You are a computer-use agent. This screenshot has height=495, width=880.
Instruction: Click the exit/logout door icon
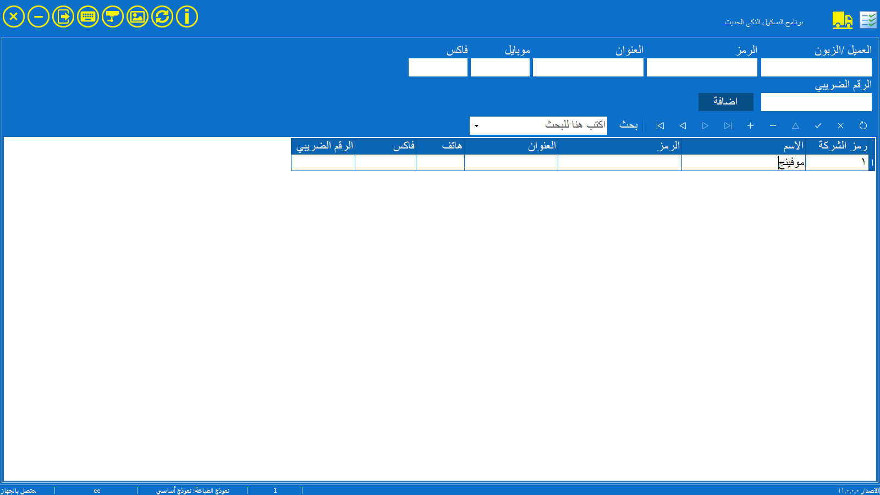[63, 16]
